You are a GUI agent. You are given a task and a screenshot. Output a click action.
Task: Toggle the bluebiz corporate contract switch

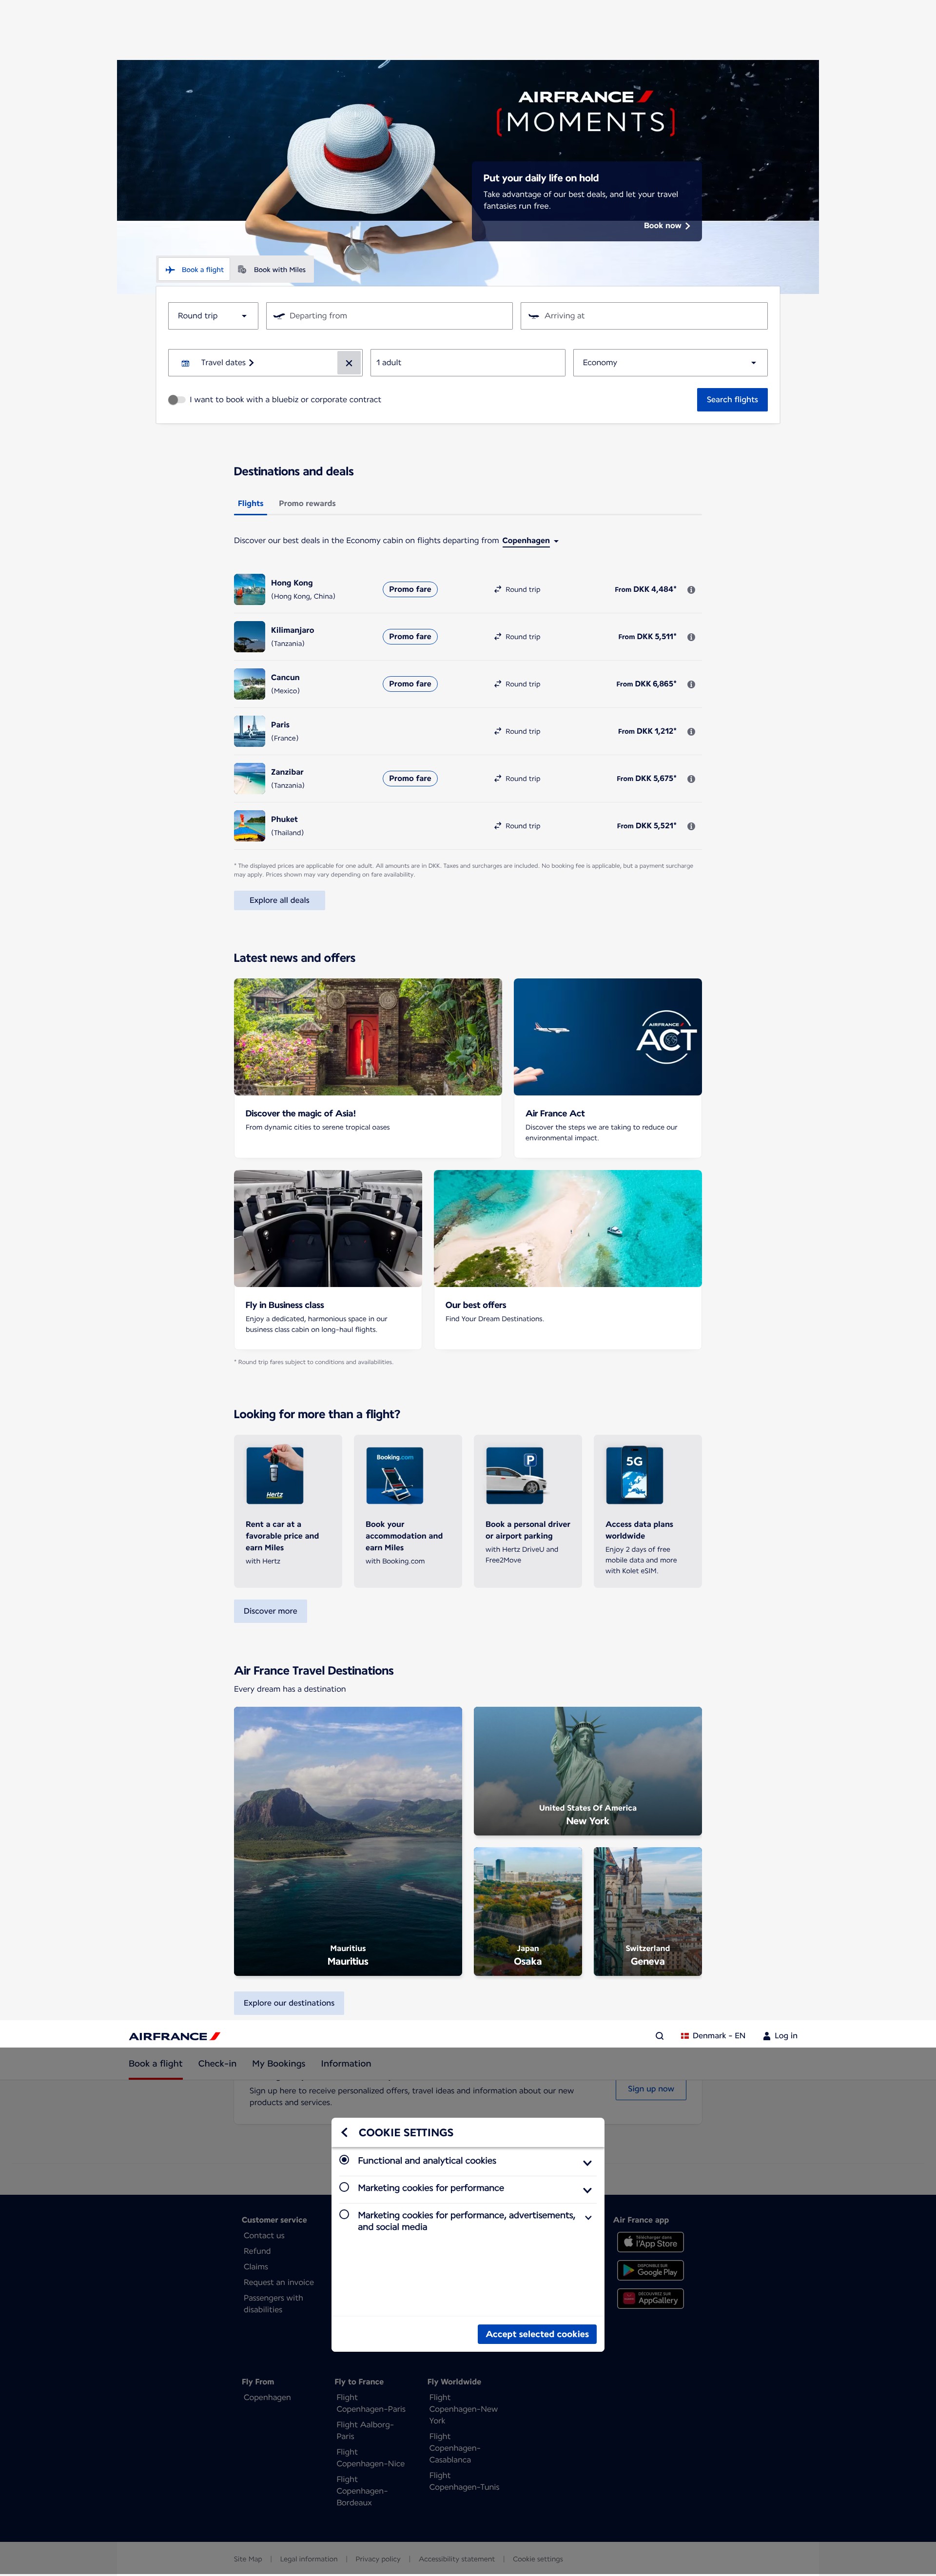[x=176, y=400]
